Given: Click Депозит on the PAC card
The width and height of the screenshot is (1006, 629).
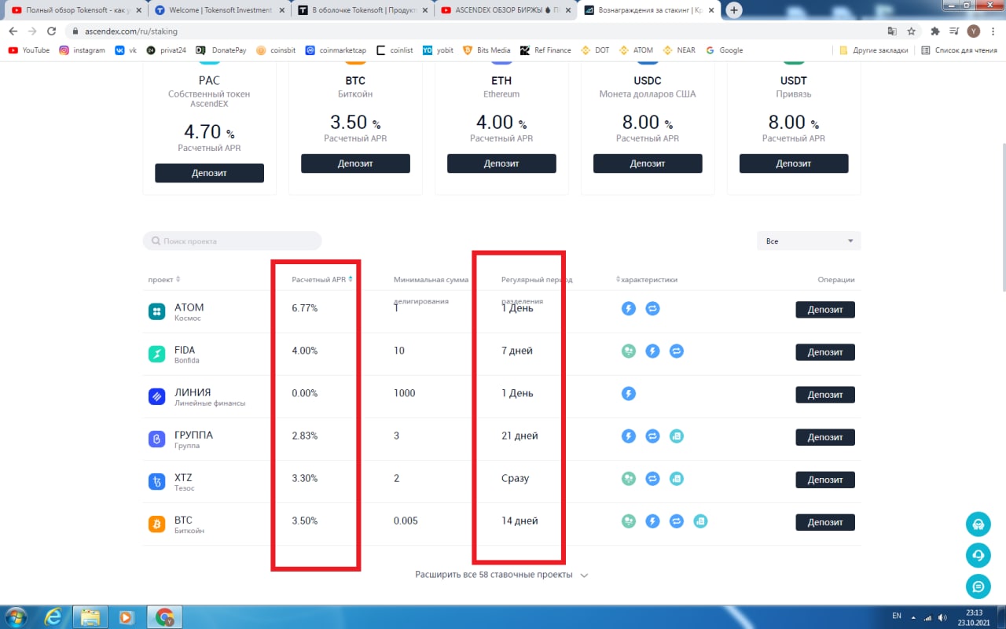Looking at the screenshot, I should point(209,173).
